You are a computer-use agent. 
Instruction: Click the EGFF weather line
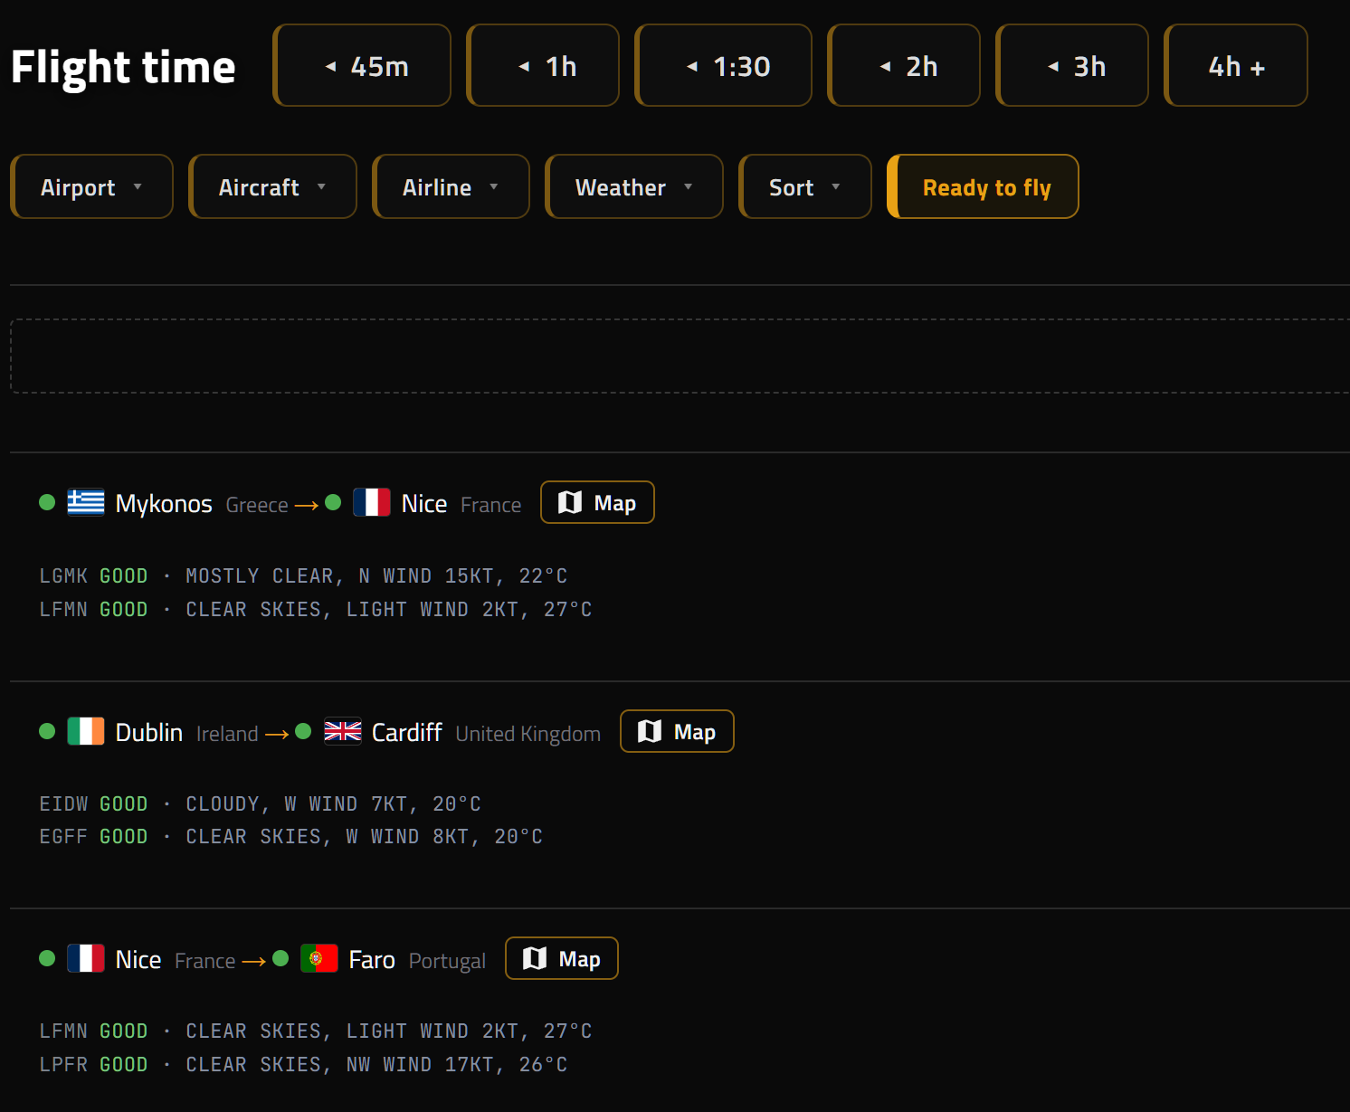click(x=291, y=836)
